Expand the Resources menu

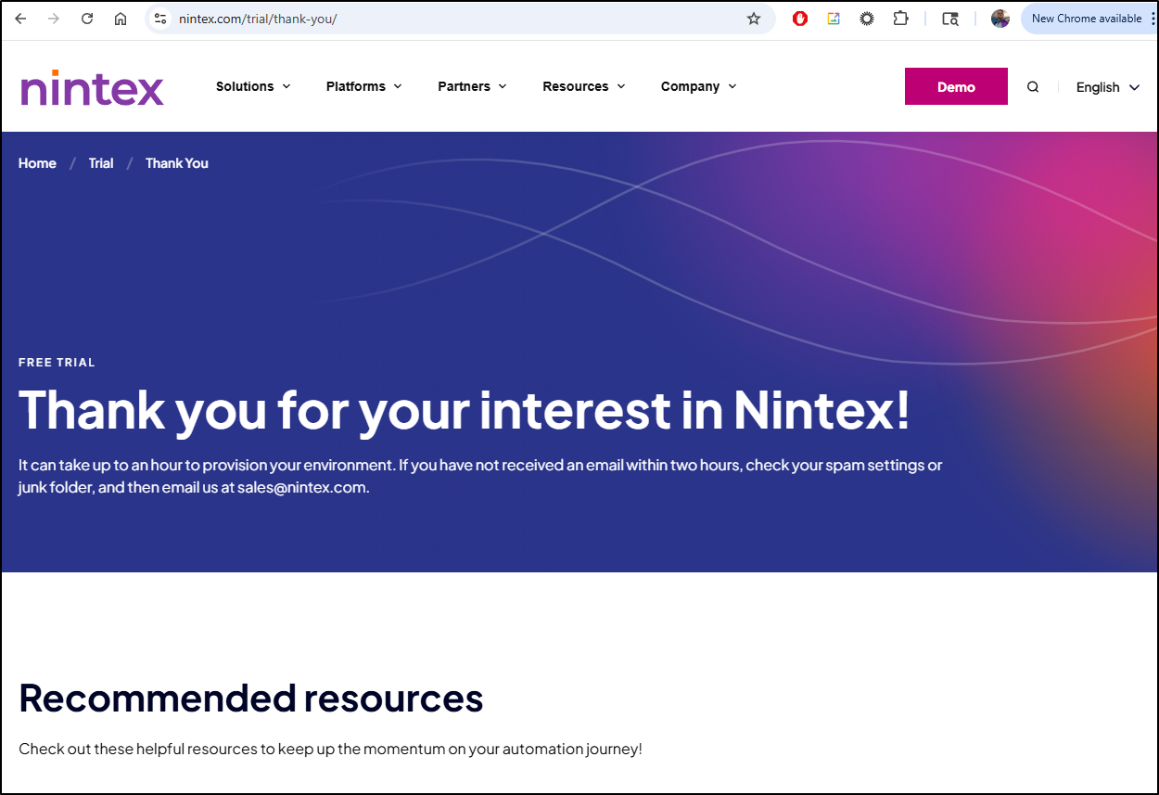point(584,86)
